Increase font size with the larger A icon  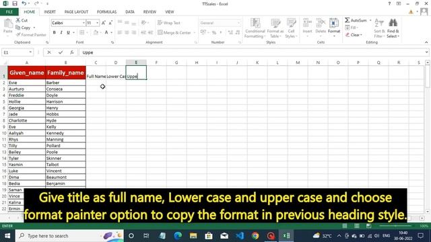click(x=103, y=23)
